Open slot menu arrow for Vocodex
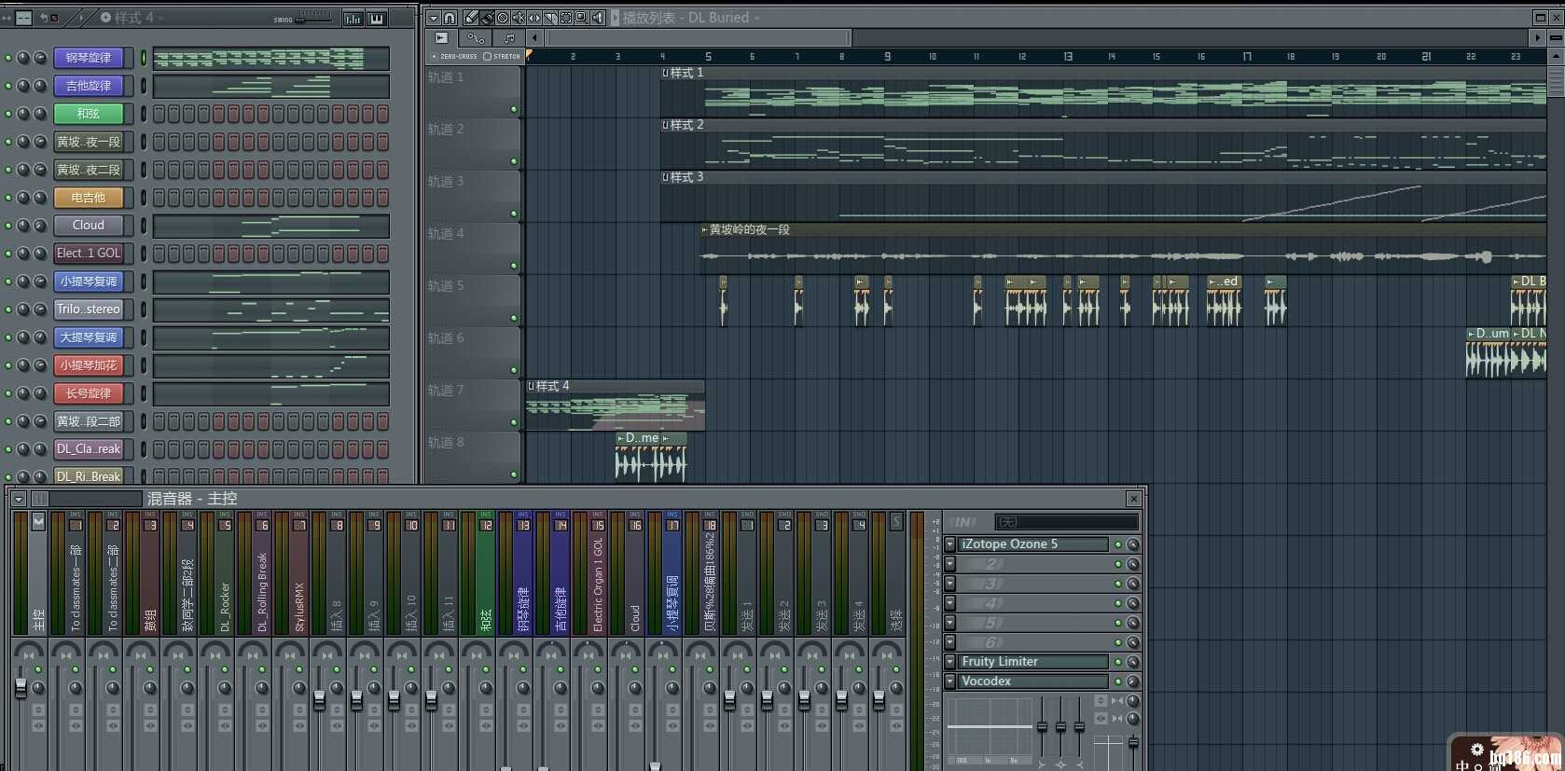1565x771 pixels. (950, 682)
